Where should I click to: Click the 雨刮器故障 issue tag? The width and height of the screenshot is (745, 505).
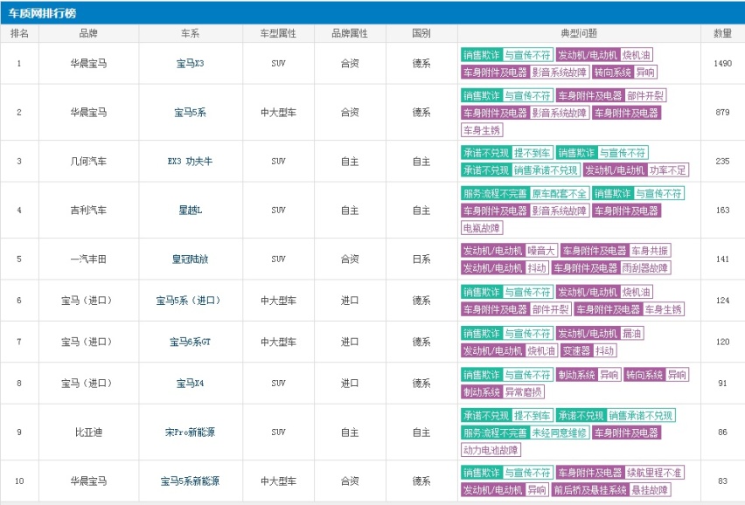(645, 268)
